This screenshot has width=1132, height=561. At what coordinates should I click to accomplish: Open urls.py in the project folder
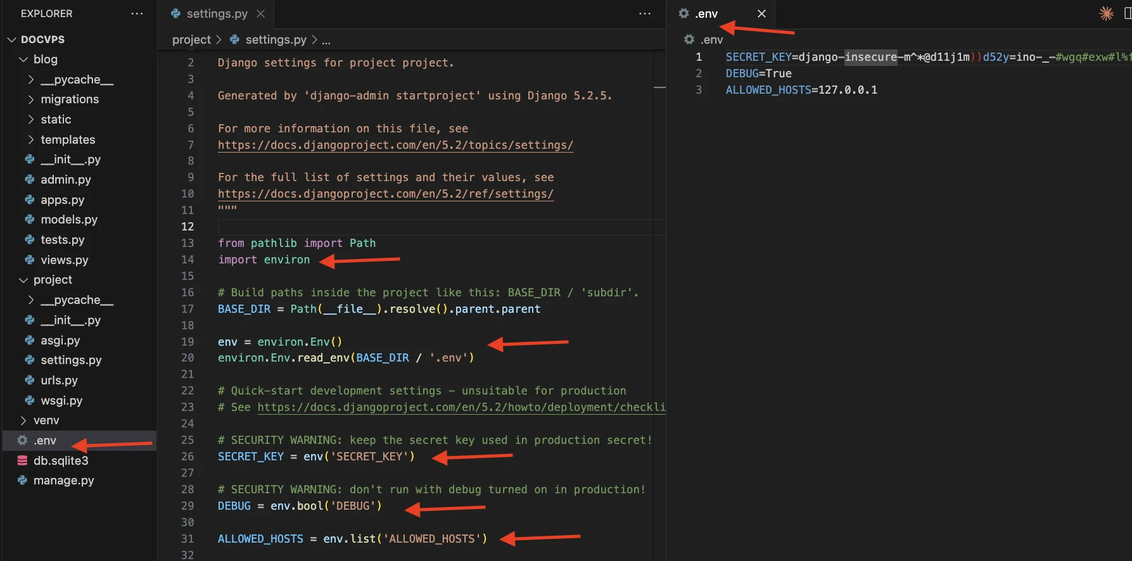[59, 380]
